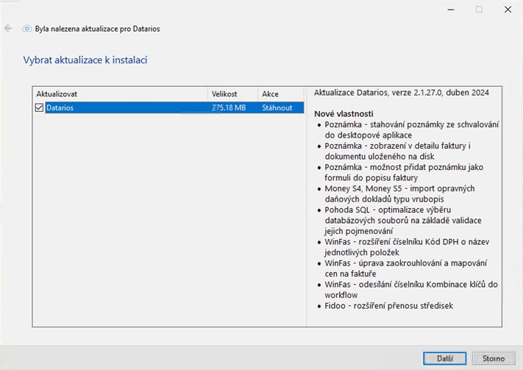This screenshot has height=370, width=523.
Task: Maximize the update window
Action: 479,10
